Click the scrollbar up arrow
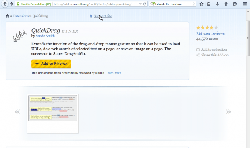This screenshot has height=148, width=250. (x=248, y=11)
